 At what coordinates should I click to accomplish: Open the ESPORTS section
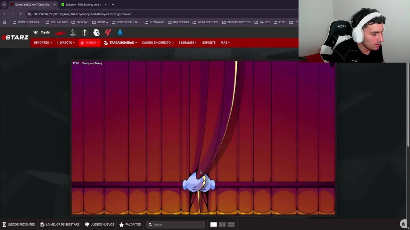(209, 42)
